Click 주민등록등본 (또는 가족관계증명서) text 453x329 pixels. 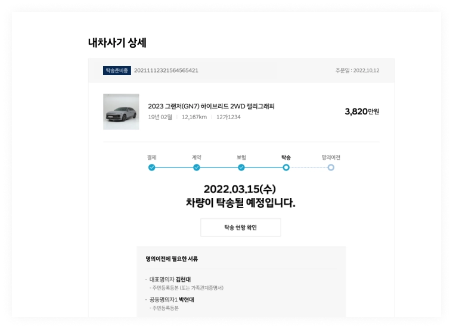click(x=187, y=288)
